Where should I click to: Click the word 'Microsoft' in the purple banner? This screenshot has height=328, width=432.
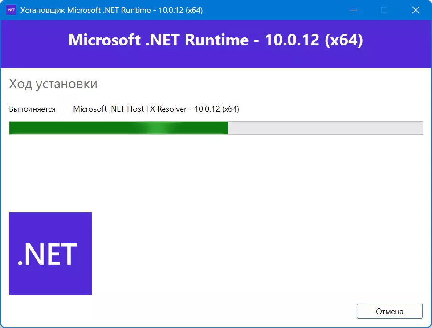pyautogui.click(x=105, y=40)
